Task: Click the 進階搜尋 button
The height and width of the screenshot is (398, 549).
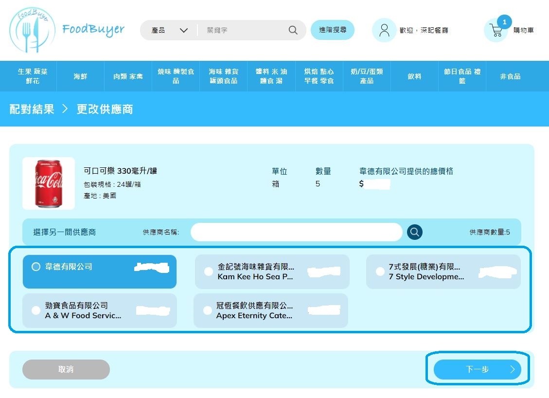Action: [333, 30]
